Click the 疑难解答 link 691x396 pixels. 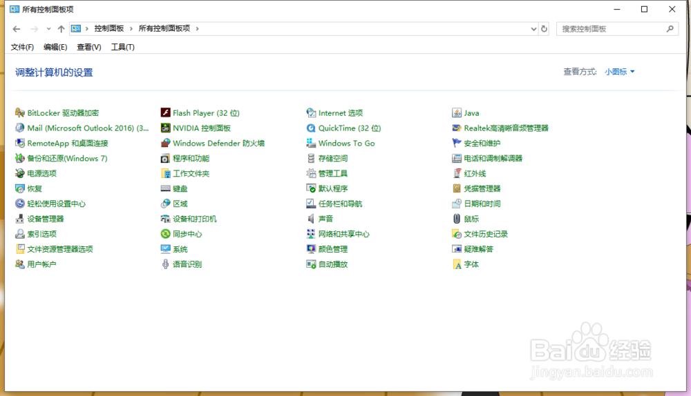pyautogui.click(x=479, y=249)
